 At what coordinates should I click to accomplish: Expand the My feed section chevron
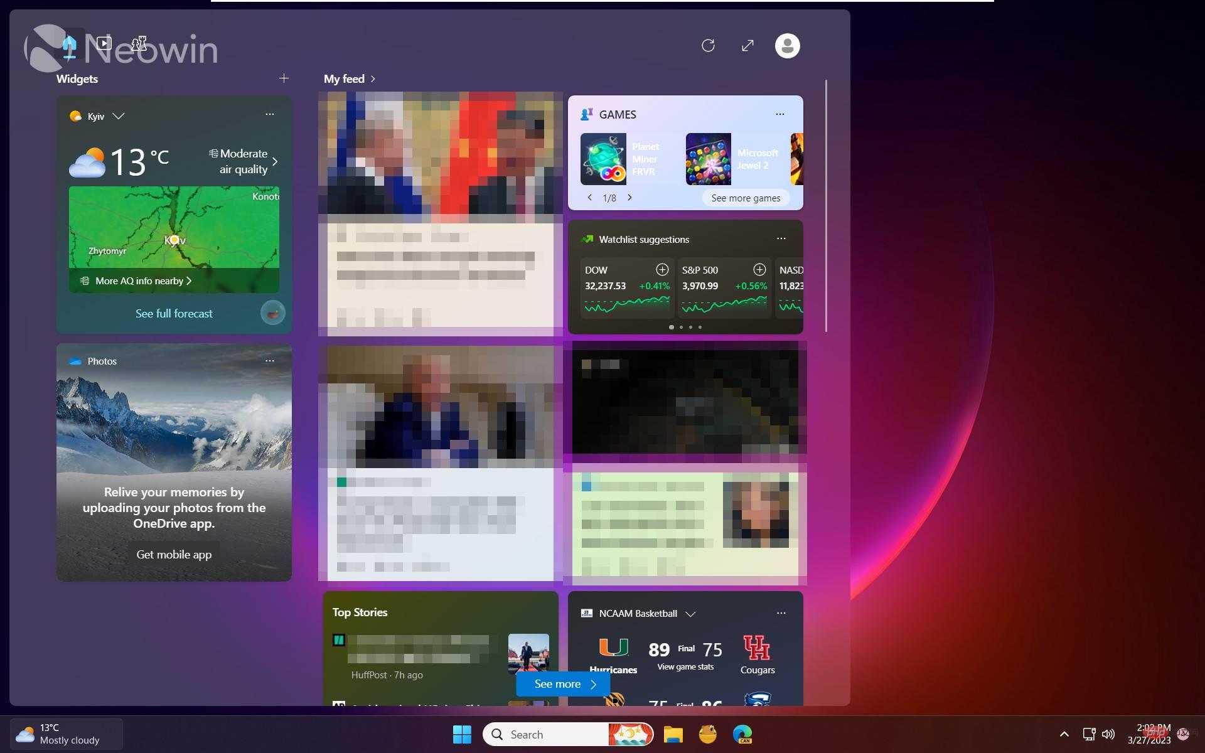(374, 78)
